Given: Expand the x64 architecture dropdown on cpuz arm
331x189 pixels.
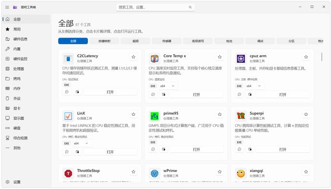Looking at the screenshot, I should tap(254, 86).
